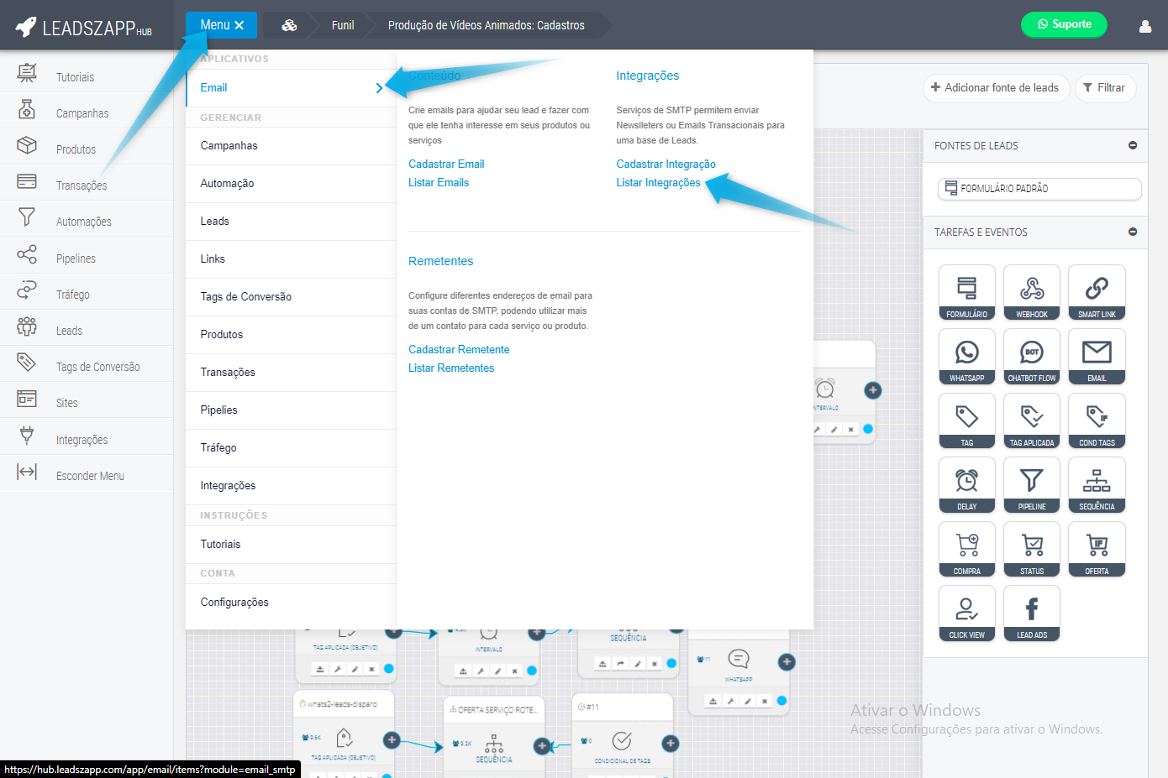Click the Listar Integrações link

tap(658, 183)
